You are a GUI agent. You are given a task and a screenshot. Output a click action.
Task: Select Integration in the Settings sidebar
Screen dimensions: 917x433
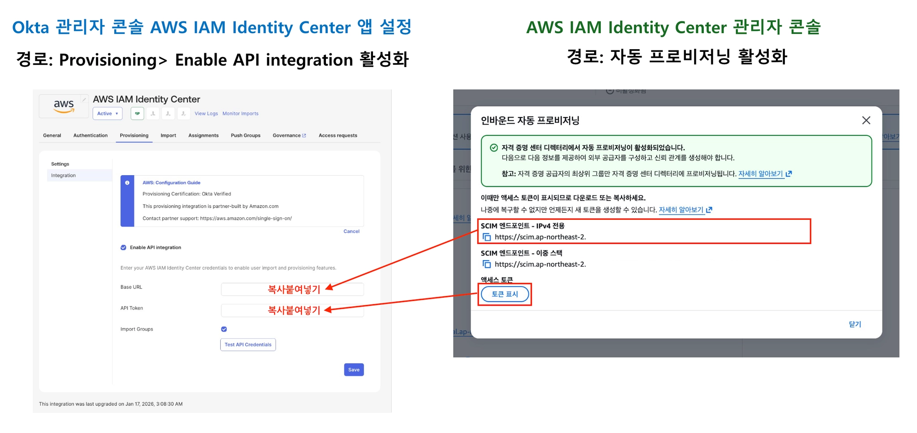click(80, 176)
